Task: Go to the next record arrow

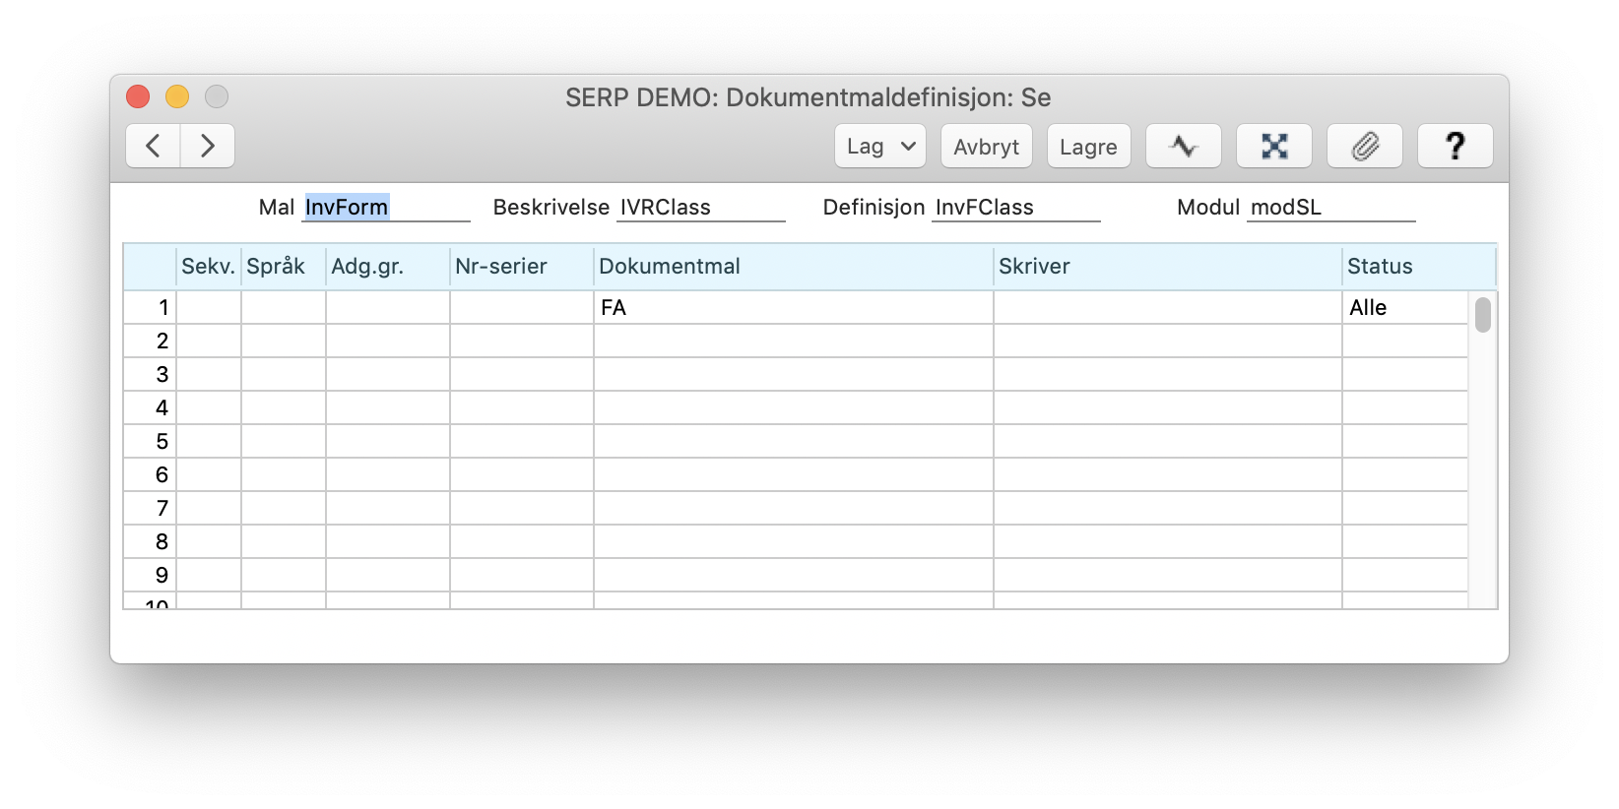Action: [x=208, y=146]
